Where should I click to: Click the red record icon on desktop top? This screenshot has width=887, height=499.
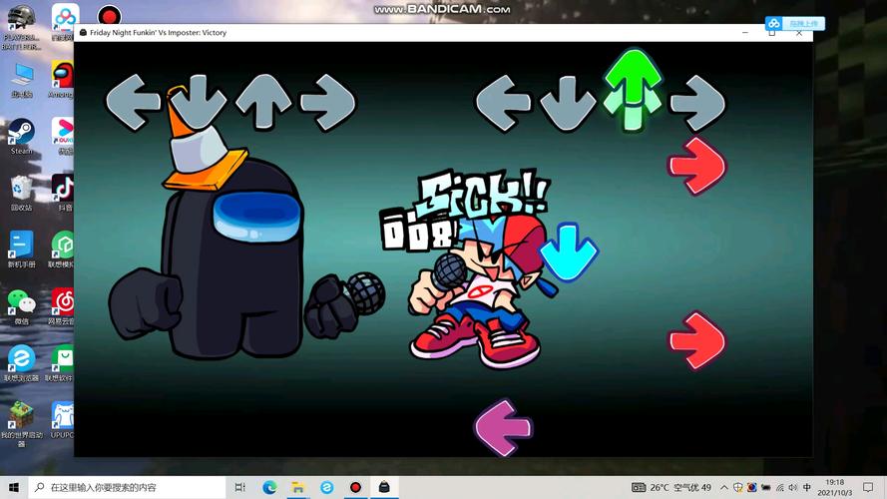109,15
